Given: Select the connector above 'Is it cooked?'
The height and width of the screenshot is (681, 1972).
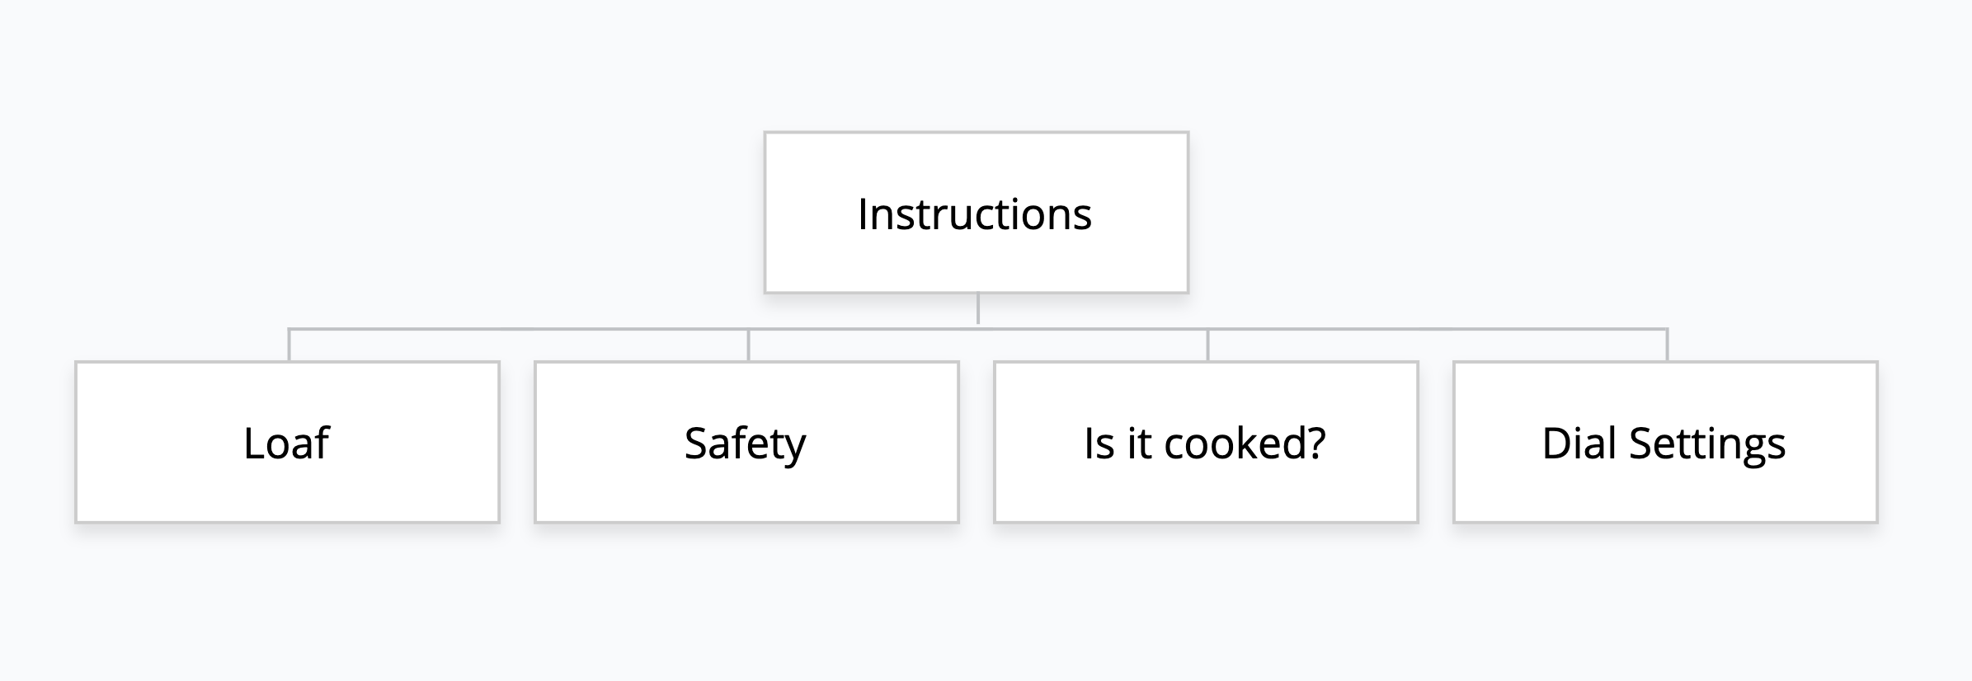Looking at the screenshot, I should (x=1207, y=345).
